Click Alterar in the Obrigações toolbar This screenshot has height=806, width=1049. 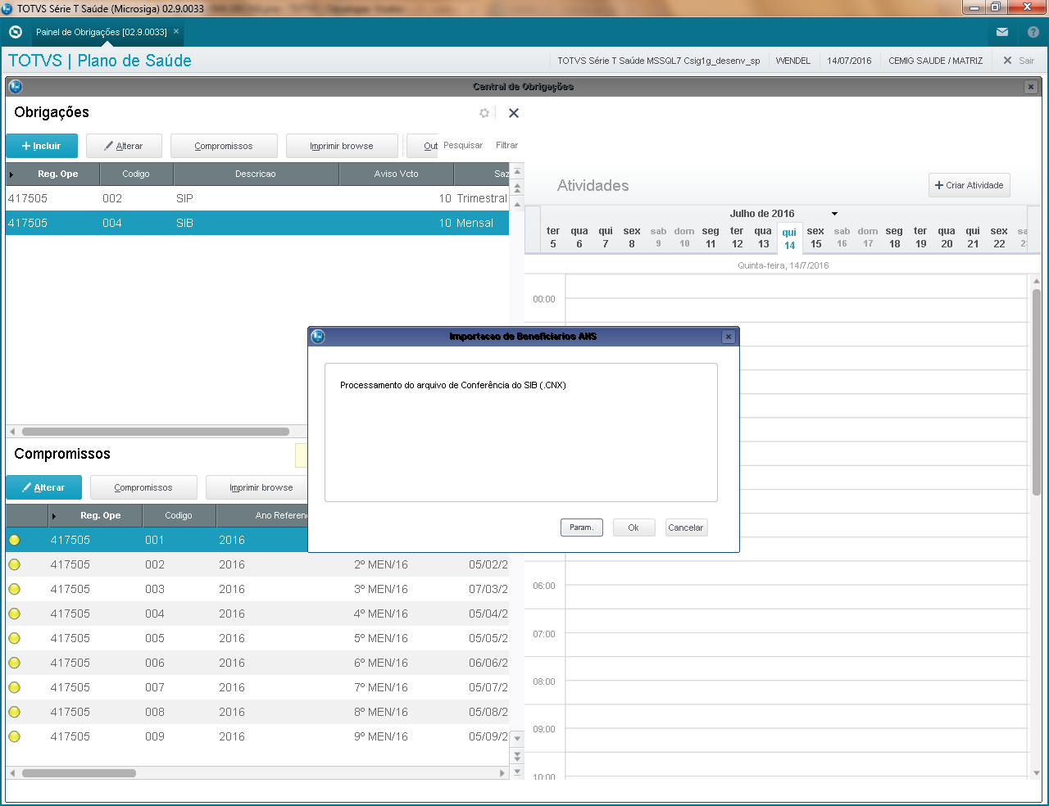click(x=124, y=146)
